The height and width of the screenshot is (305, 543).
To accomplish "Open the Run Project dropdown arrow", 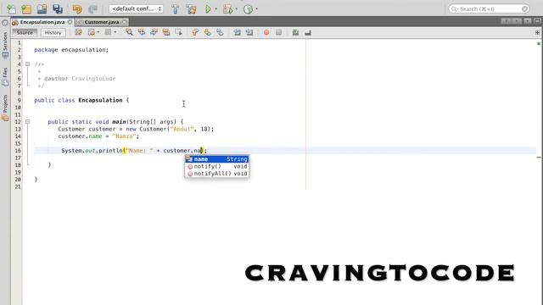I will [216, 9].
